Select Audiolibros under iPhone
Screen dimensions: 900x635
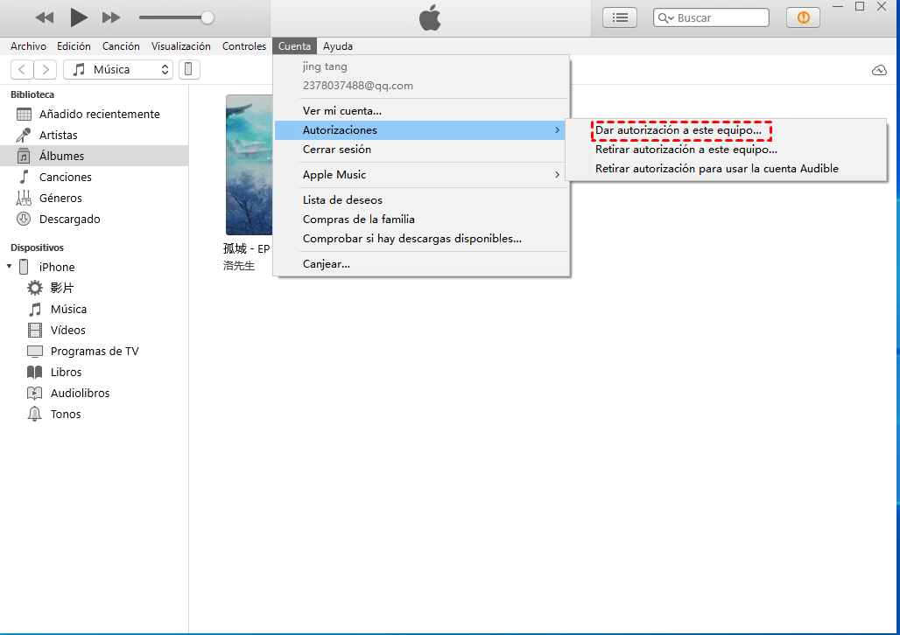click(80, 394)
